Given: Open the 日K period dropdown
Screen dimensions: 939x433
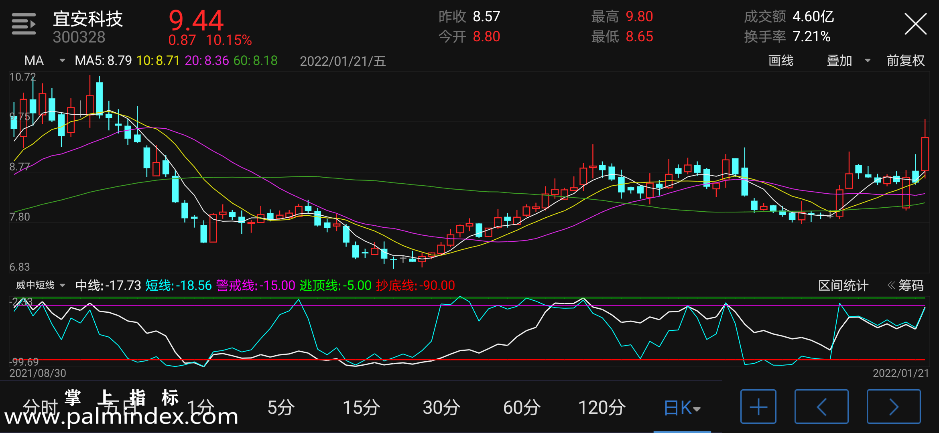Looking at the screenshot, I should [682, 408].
